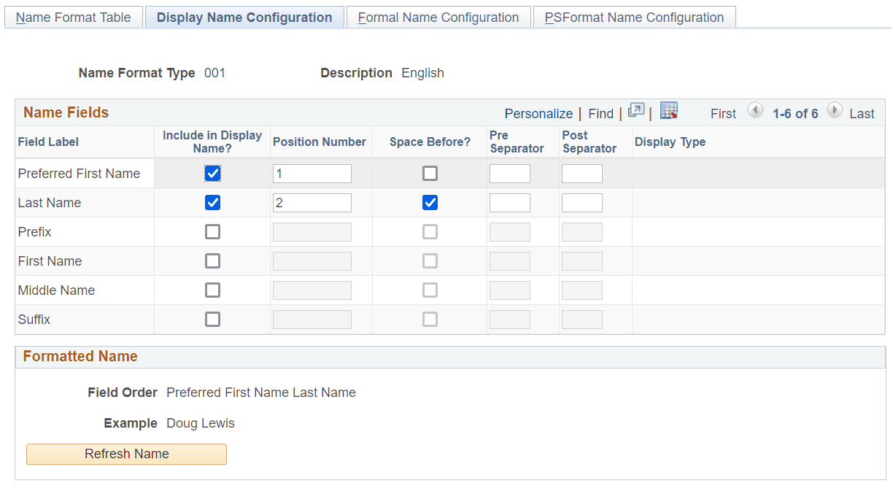Viewport: 893px width, 486px height.
Task: Click the Refresh Name button
Action: pyautogui.click(x=125, y=454)
